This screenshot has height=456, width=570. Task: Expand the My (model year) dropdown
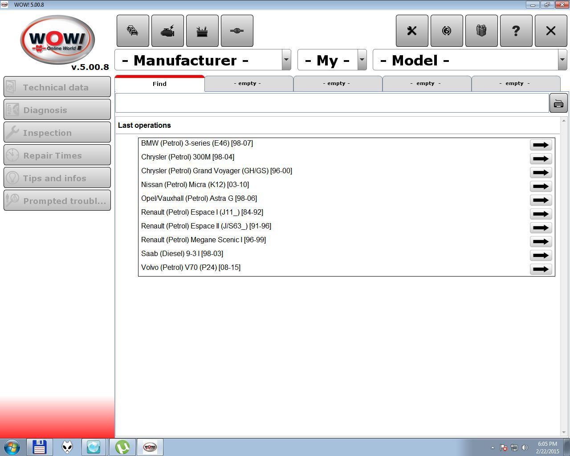(362, 60)
